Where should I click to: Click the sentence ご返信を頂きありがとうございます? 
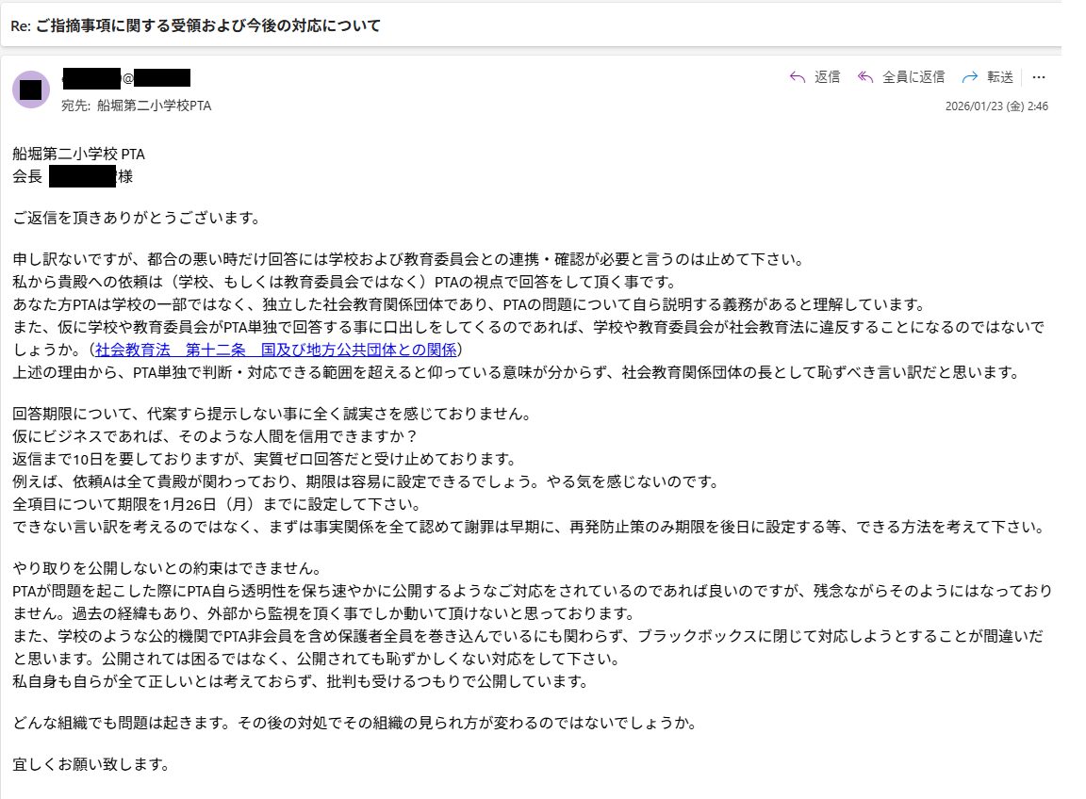137,218
